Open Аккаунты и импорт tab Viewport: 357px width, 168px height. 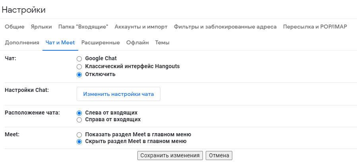pos(141,27)
